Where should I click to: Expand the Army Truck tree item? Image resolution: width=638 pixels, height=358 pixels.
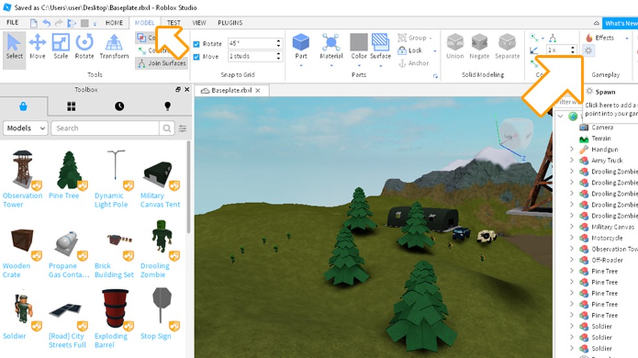571,160
